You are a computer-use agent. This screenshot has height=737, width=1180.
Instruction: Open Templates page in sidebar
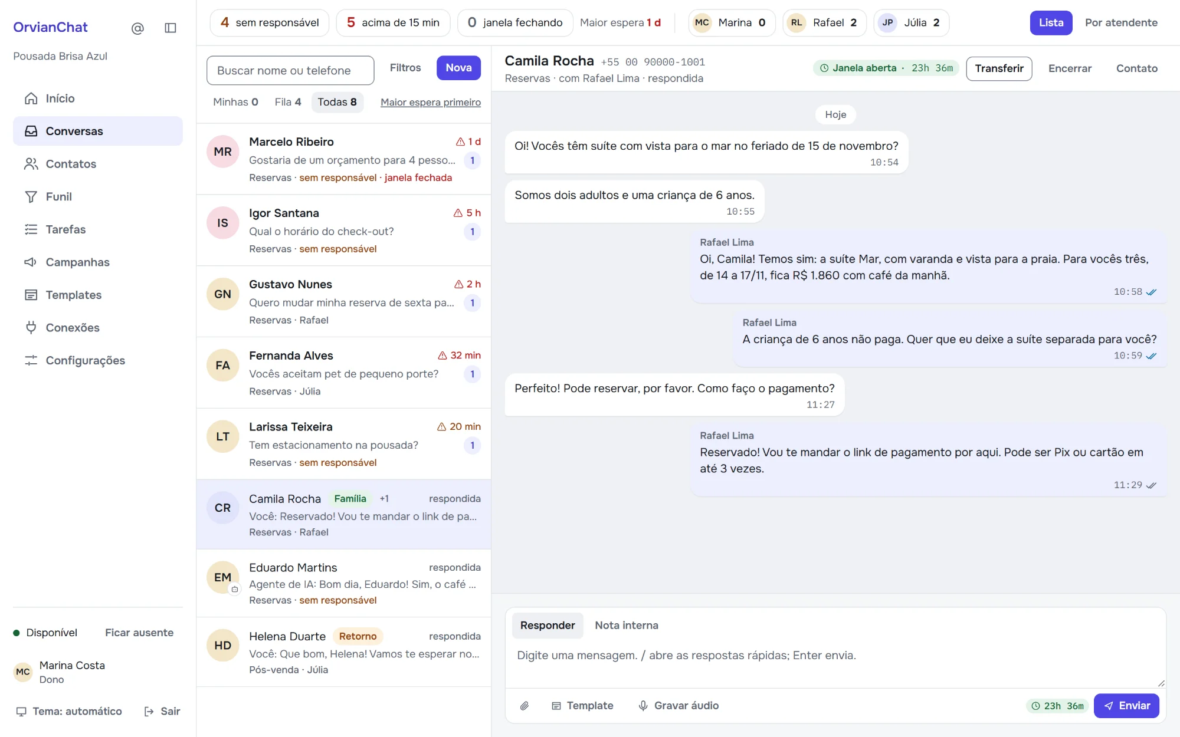point(98,295)
